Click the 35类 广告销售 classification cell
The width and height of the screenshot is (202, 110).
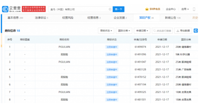(x=183, y=70)
